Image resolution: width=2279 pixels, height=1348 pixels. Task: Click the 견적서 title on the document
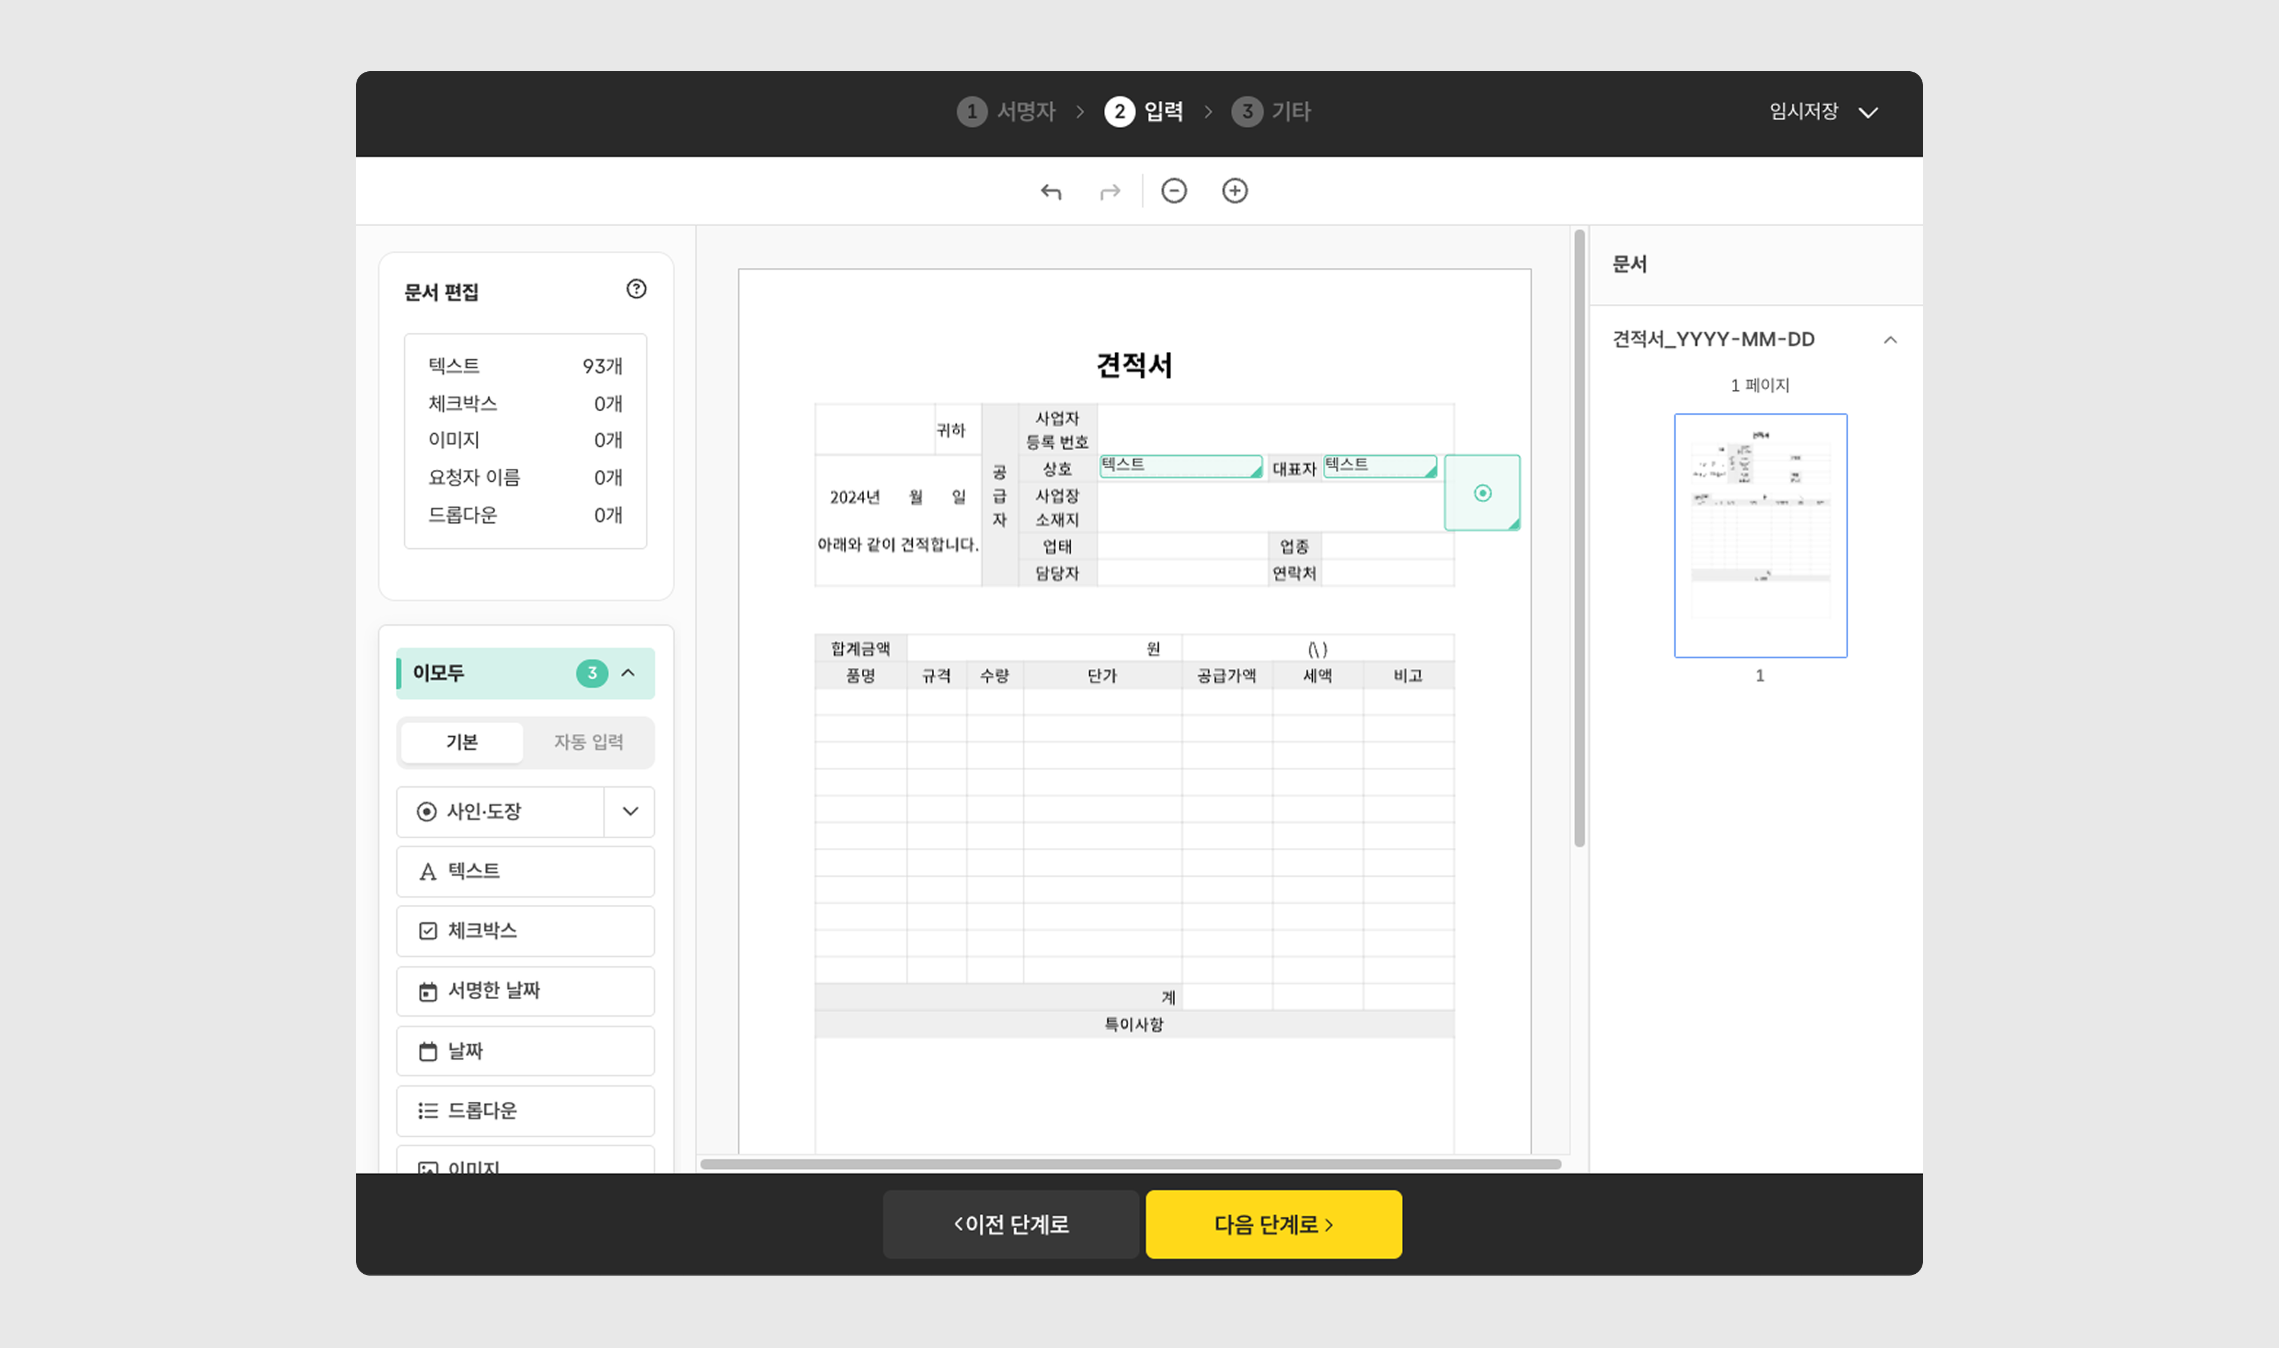tap(1135, 365)
